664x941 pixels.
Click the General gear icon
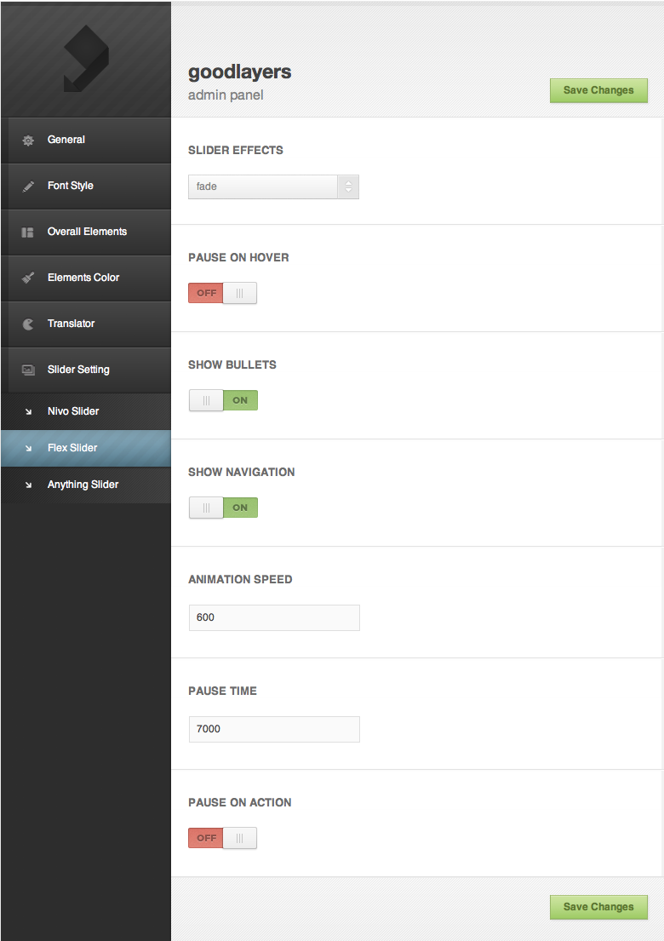click(x=28, y=140)
